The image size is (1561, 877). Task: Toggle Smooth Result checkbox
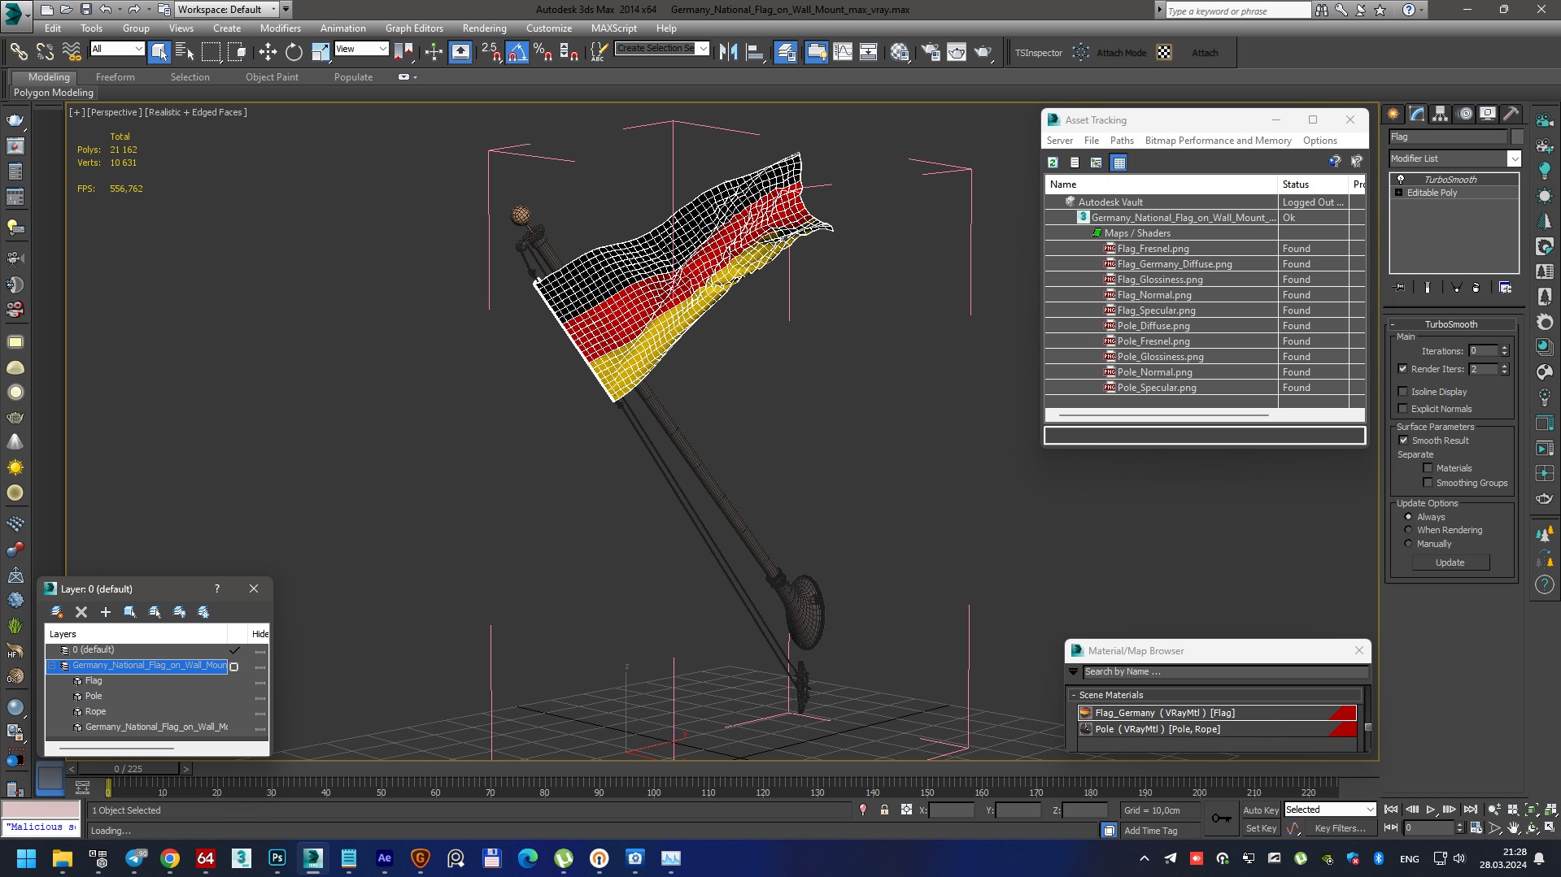click(1403, 441)
